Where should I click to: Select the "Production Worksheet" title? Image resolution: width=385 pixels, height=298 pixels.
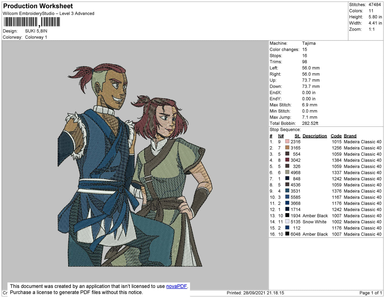[x=38, y=6]
